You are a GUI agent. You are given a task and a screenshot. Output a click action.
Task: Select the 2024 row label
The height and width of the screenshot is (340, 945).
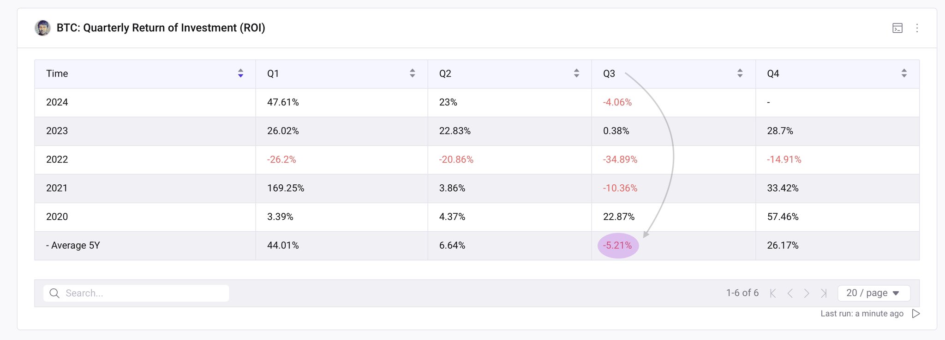click(57, 102)
